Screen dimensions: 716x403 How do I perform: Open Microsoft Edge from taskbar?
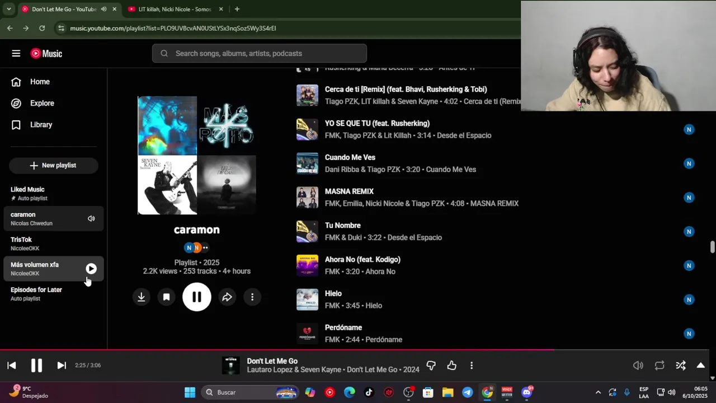[x=350, y=392]
